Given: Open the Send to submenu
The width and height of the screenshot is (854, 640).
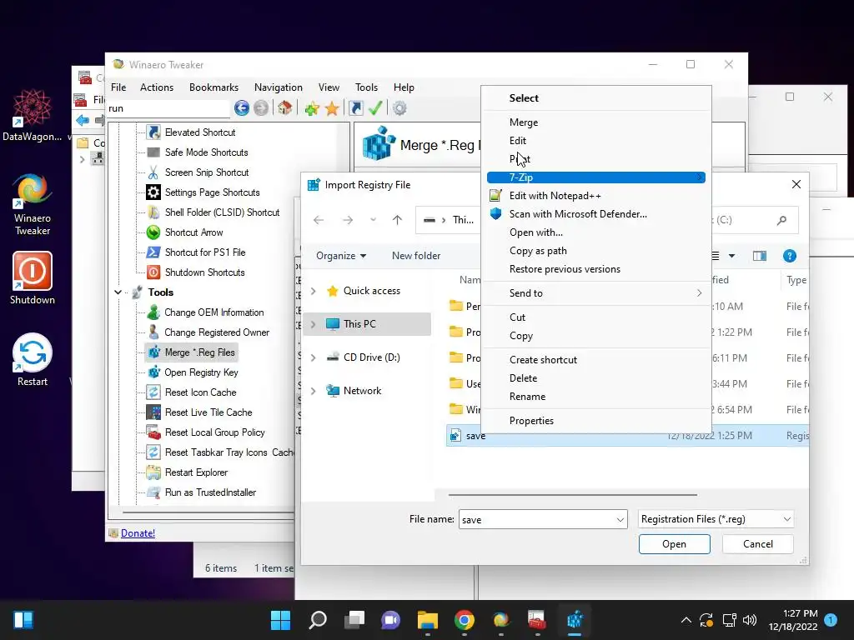Looking at the screenshot, I should [x=596, y=292].
